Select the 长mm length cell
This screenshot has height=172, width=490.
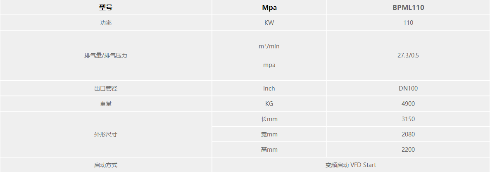click(x=269, y=119)
